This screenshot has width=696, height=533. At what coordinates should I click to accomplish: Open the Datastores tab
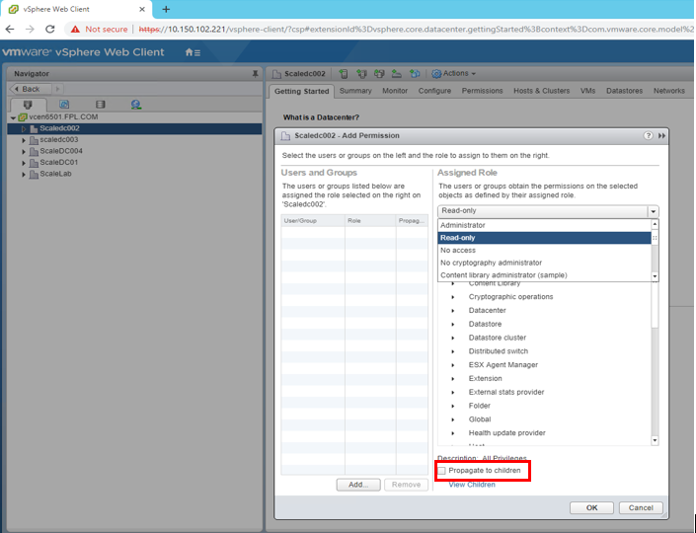pyautogui.click(x=624, y=91)
